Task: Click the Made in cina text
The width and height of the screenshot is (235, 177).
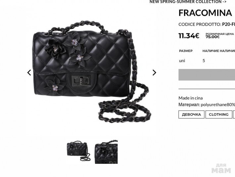Action: (191, 98)
